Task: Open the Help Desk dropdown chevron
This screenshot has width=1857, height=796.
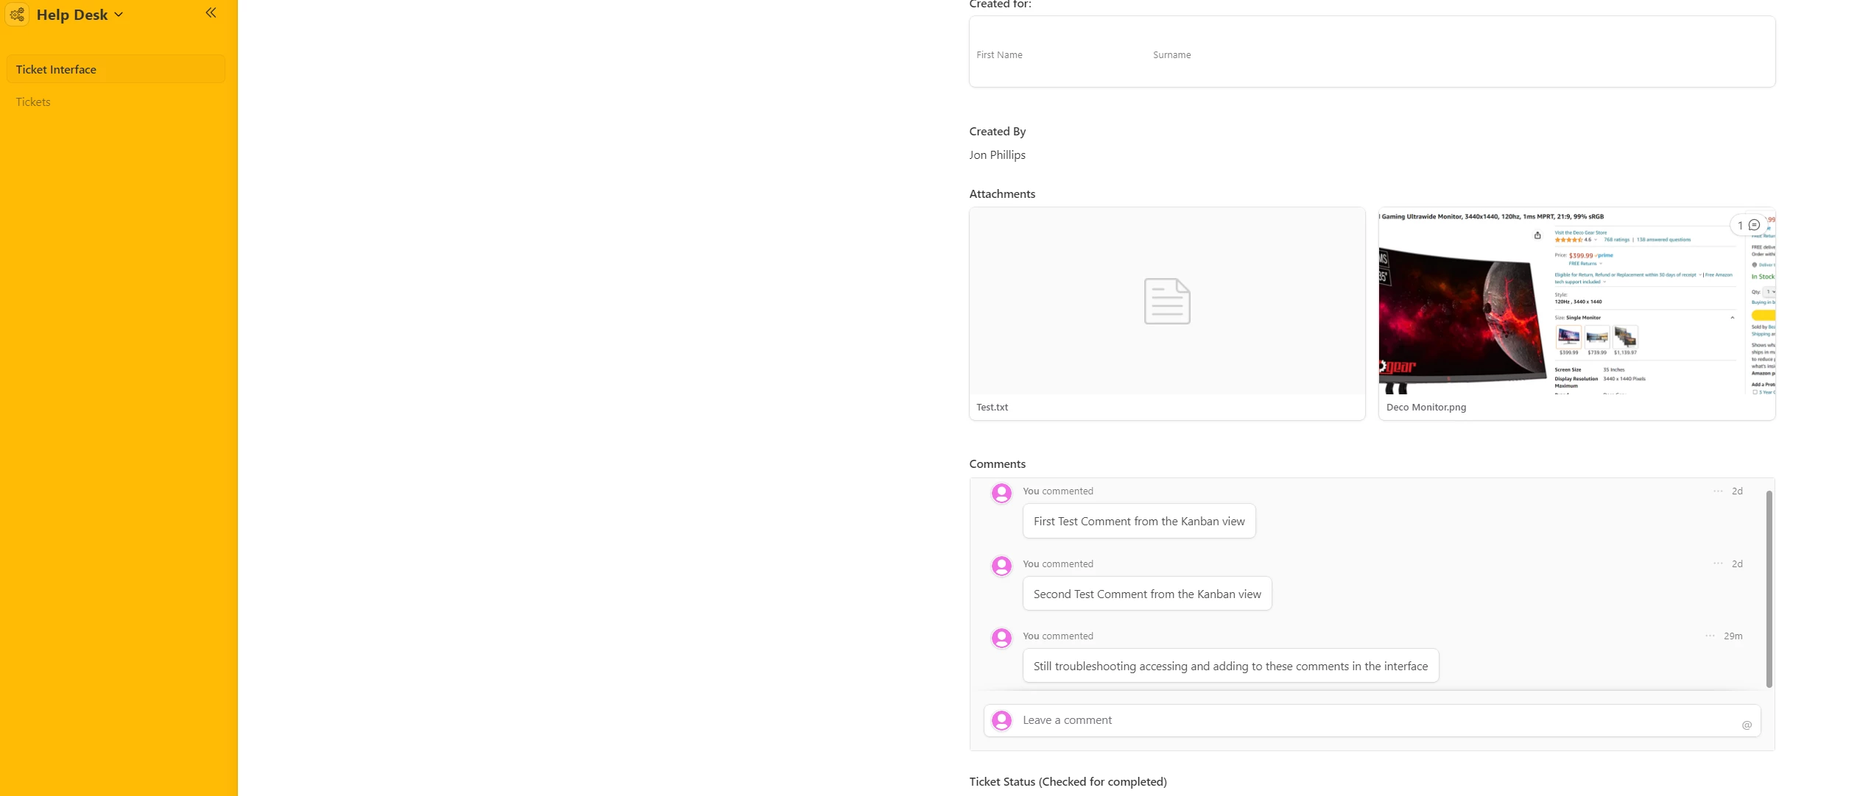Action: coord(119,15)
